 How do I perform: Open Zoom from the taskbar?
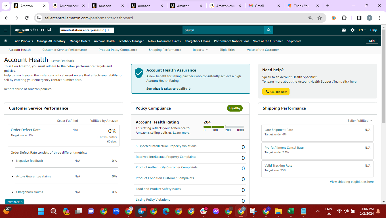coord(116,211)
